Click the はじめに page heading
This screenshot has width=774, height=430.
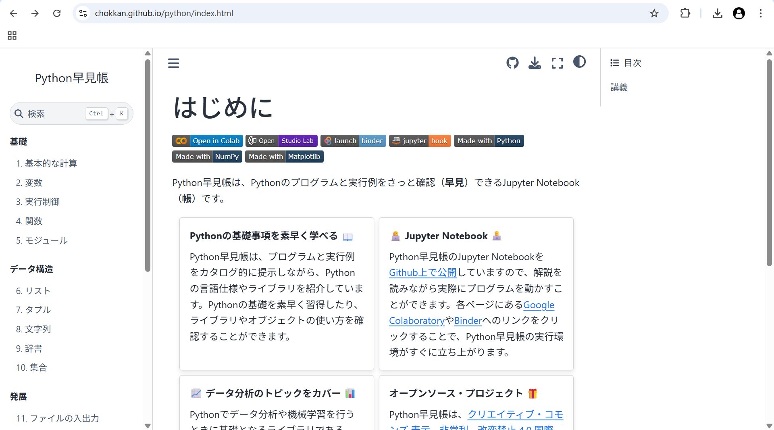(x=223, y=108)
